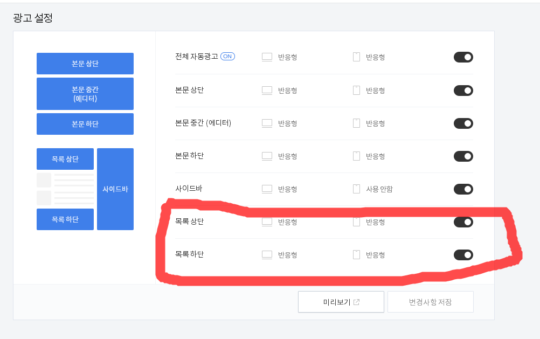The height and width of the screenshot is (339, 540).
Task: Click the 목록 상단 row label
Action: pyautogui.click(x=189, y=222)
